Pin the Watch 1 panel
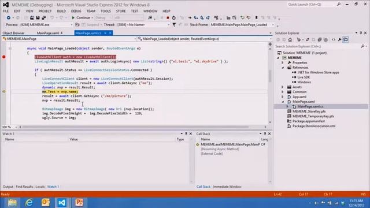 click(x=186, y=133)
